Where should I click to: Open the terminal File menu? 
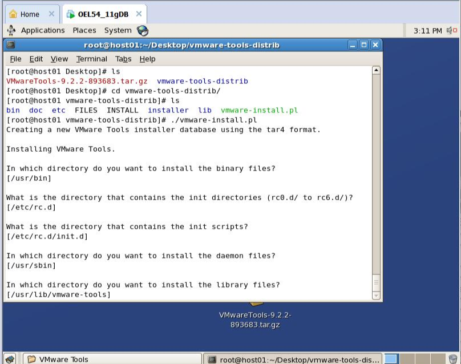(x=15, y=59)
